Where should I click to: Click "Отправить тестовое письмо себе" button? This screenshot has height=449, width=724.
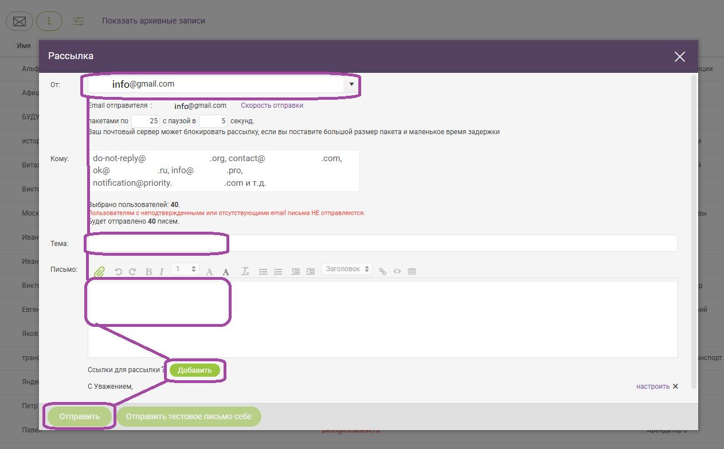189,417
